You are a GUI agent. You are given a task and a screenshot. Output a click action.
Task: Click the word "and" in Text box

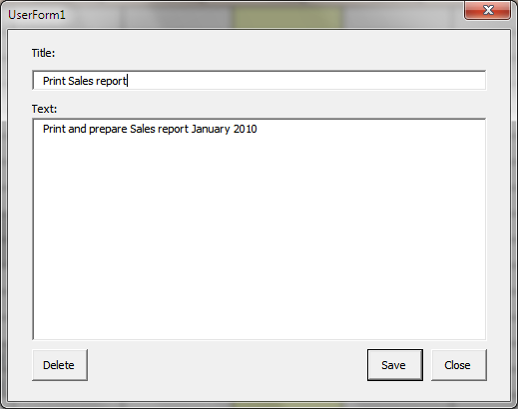coord(77,129)
